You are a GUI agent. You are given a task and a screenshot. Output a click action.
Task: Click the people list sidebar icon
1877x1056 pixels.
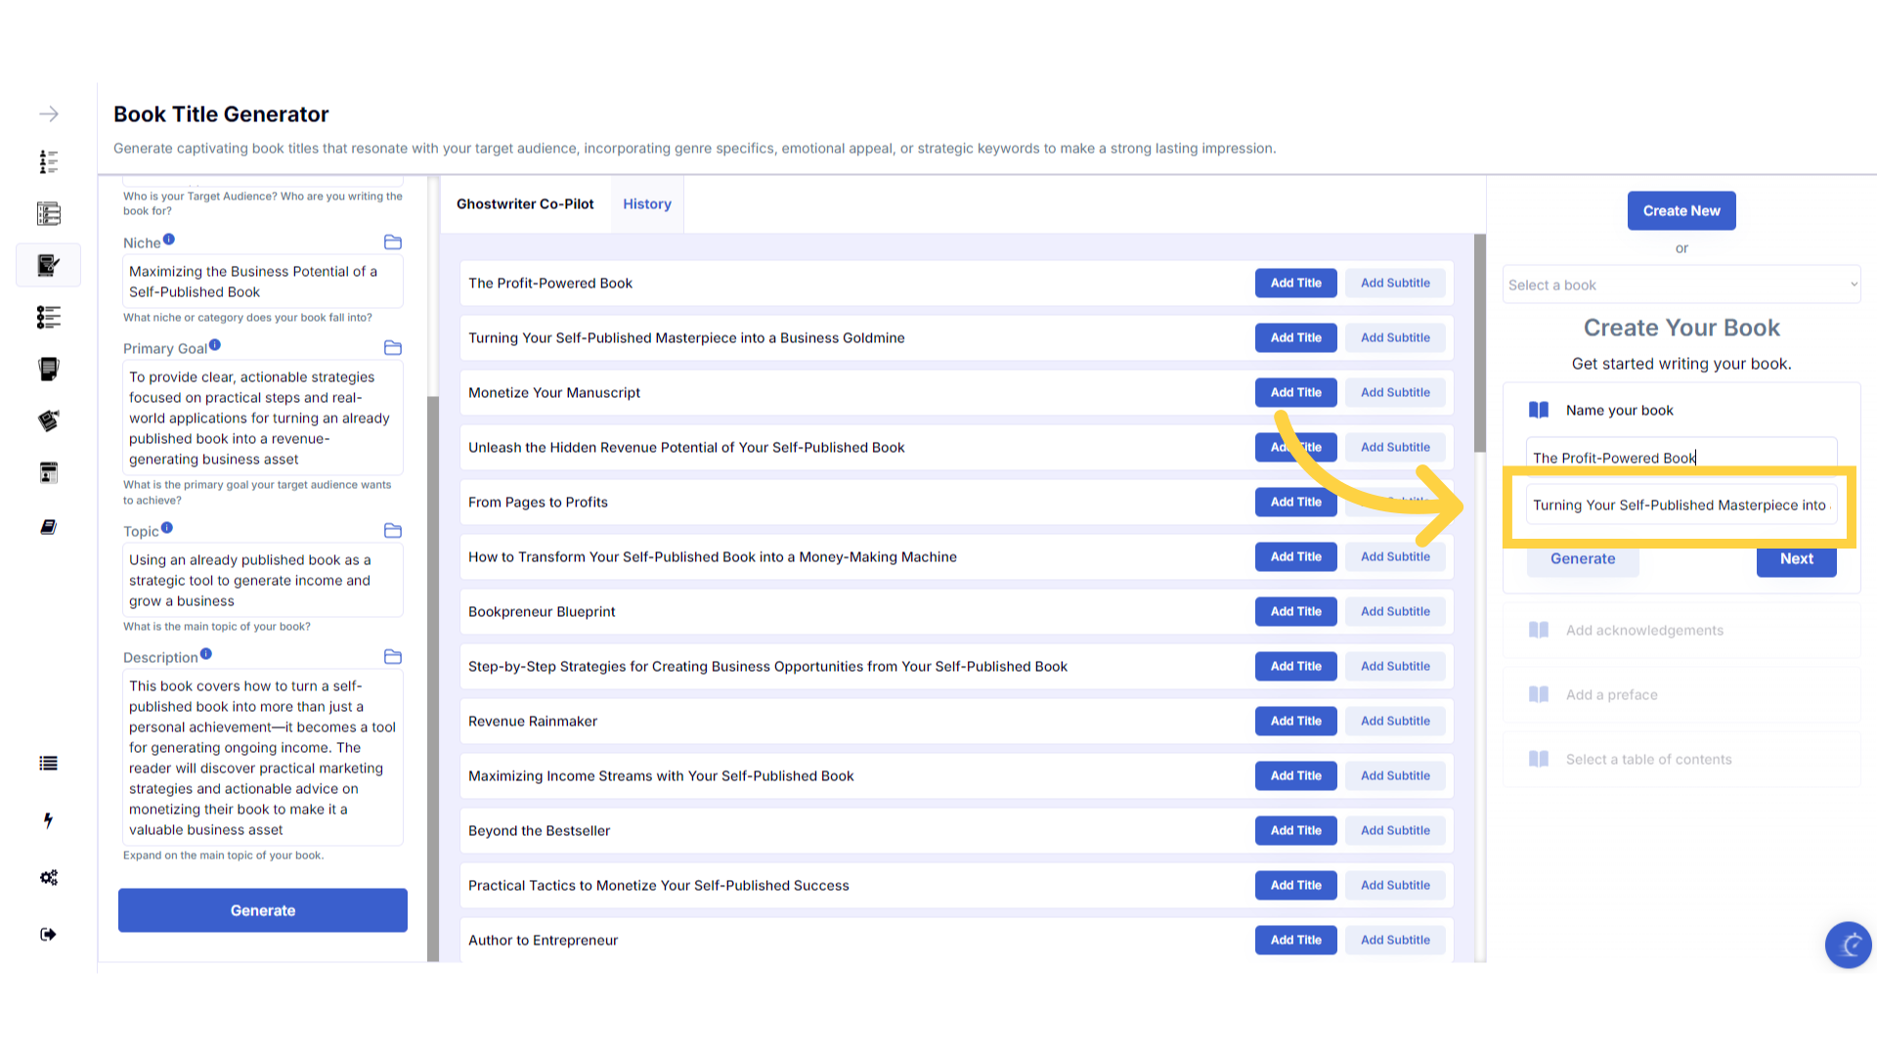(49, 161)
